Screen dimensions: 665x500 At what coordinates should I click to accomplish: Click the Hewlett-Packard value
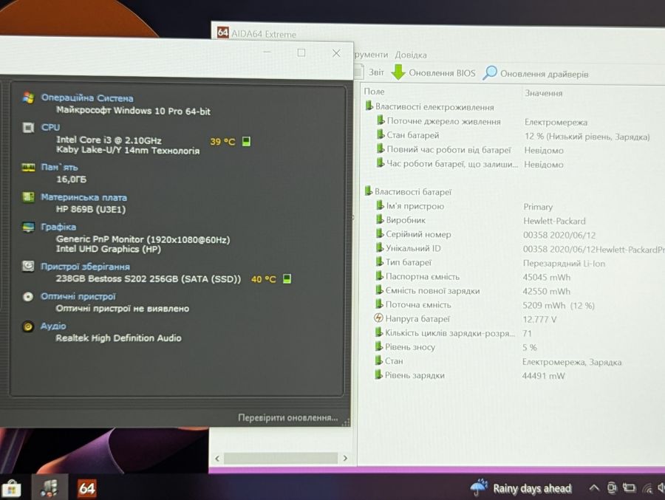554,221
